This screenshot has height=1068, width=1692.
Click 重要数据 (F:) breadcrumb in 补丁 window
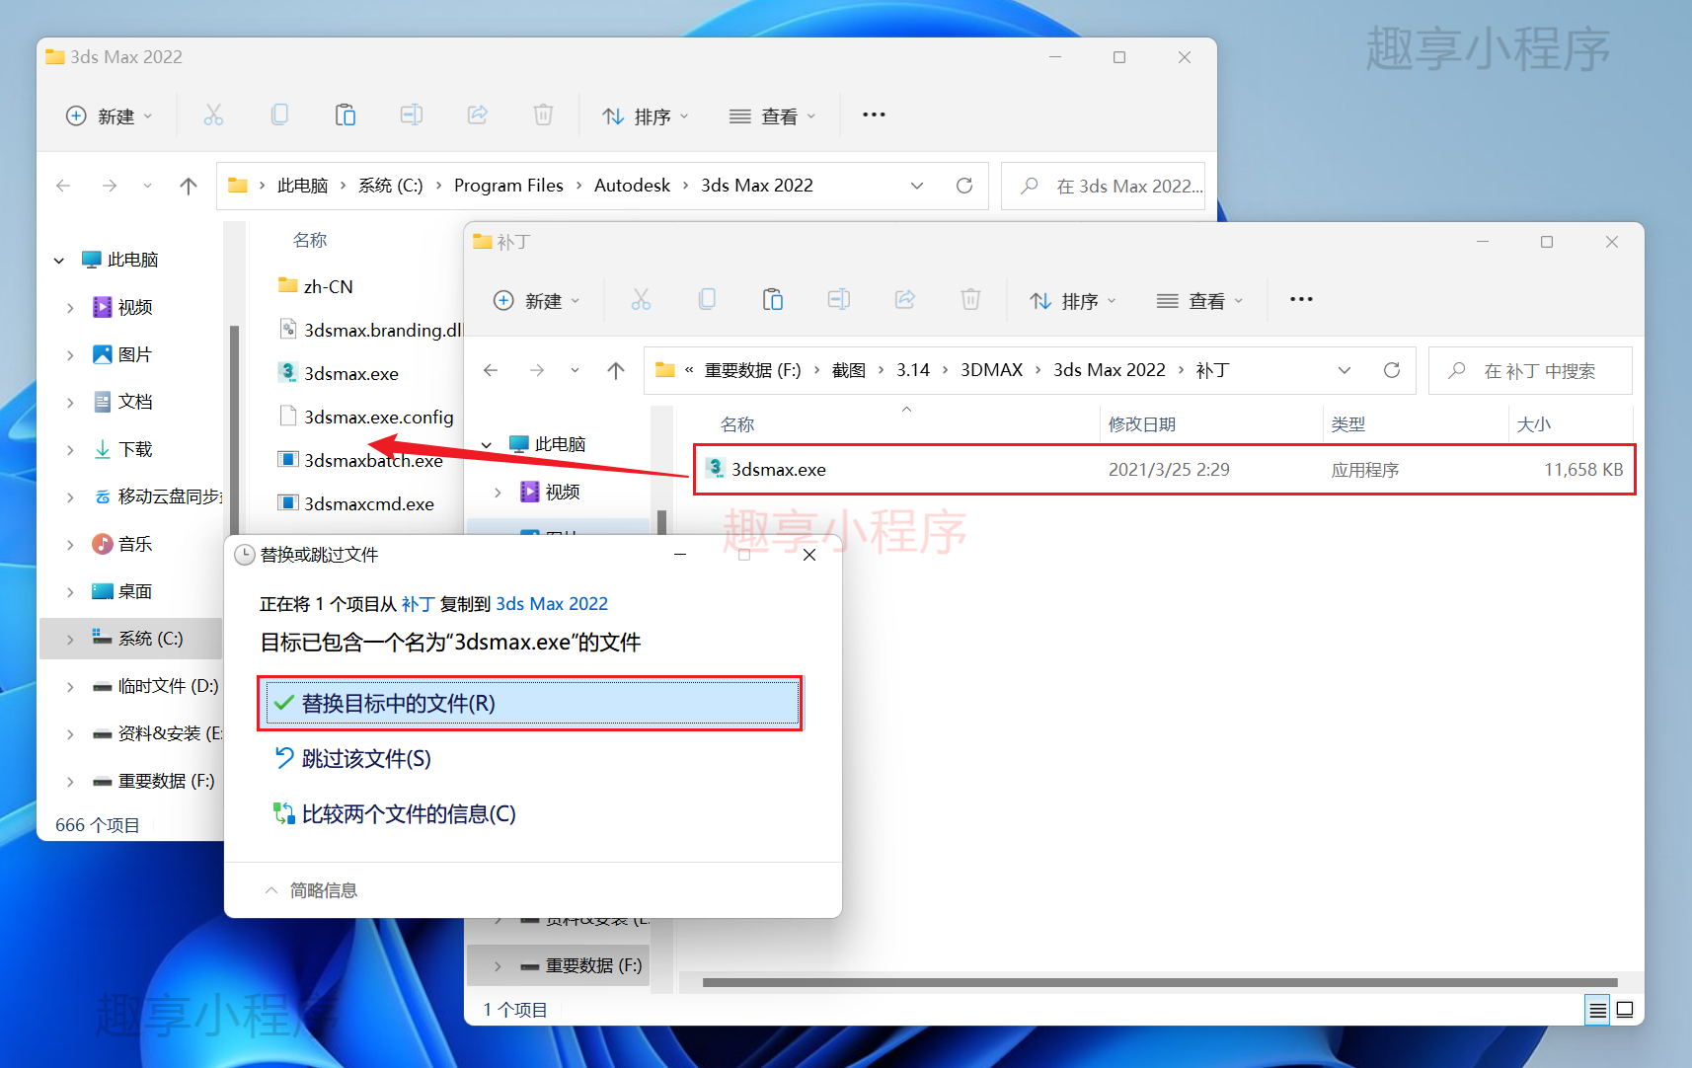[752, 370]
